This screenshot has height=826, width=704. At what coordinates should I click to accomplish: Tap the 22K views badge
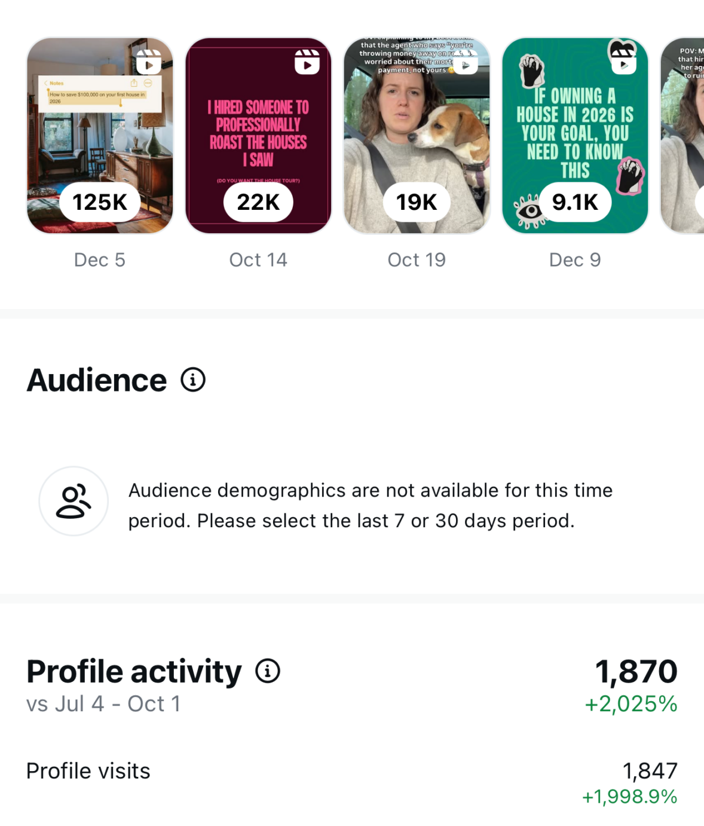(258, 203)
